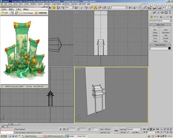This screenshot has height=138, width=173.
Task: Toggle Absolute/Offset transform type-in mode
Action: (64, 129)
